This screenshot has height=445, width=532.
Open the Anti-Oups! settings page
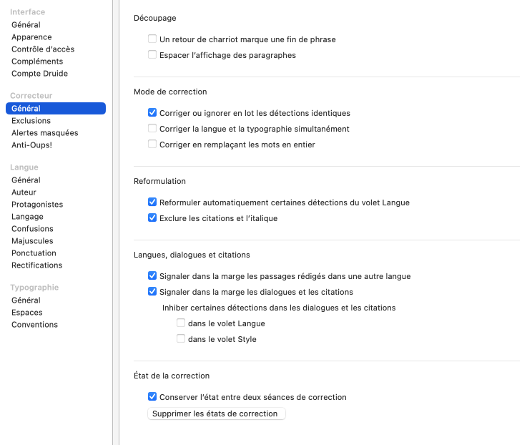tap(31, 145)
